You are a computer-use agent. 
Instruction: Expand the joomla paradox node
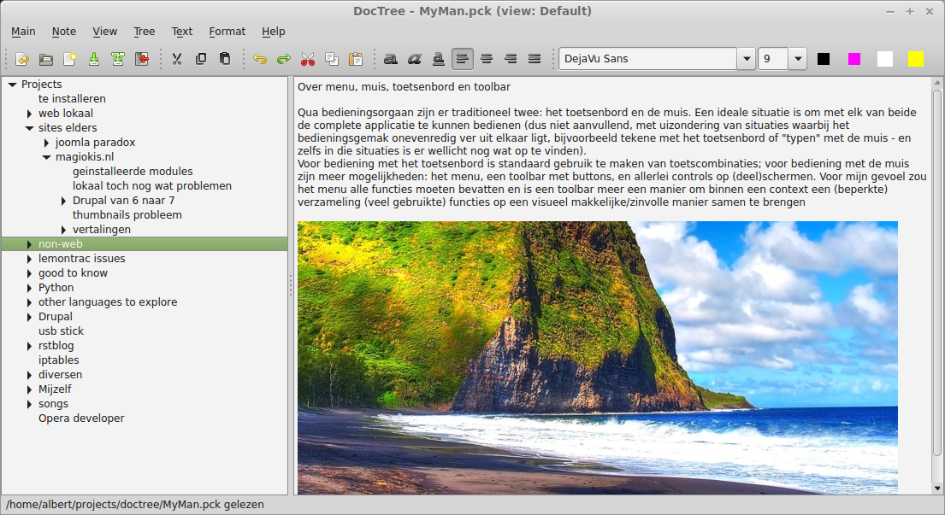(x=46, y=143)
